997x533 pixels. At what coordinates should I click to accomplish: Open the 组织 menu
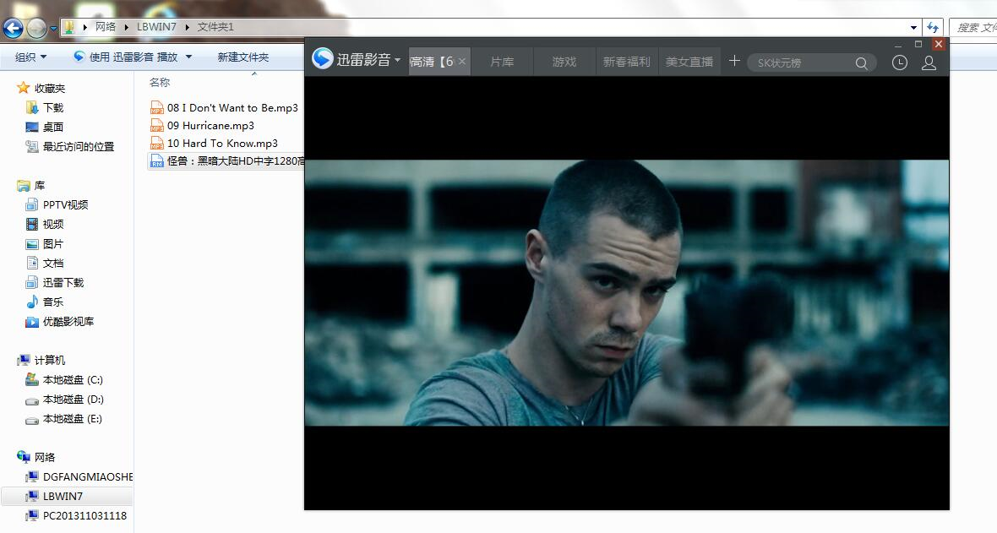coord(30,57)
